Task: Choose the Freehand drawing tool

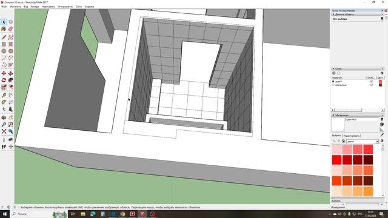Action: click(x=11, y=38)
